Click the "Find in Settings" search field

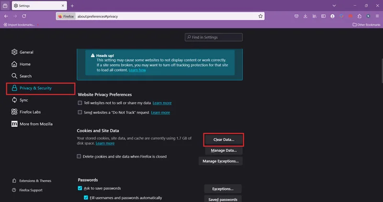[x=214, y=37]
